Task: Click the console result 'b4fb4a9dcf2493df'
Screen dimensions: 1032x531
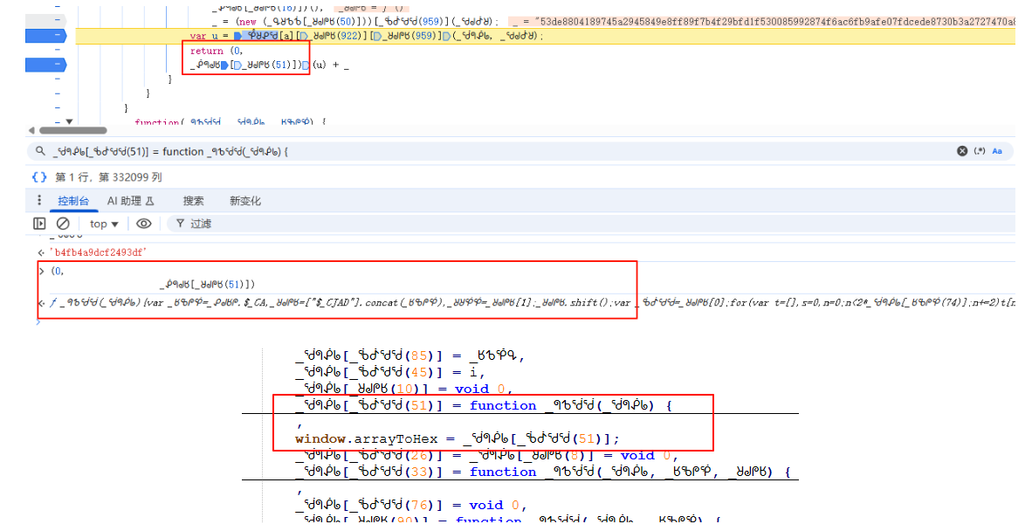Action: tap(98, 252)
